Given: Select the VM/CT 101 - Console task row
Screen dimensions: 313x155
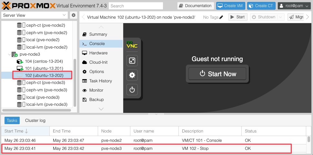Looking at the screenshot, I should 154,140.
